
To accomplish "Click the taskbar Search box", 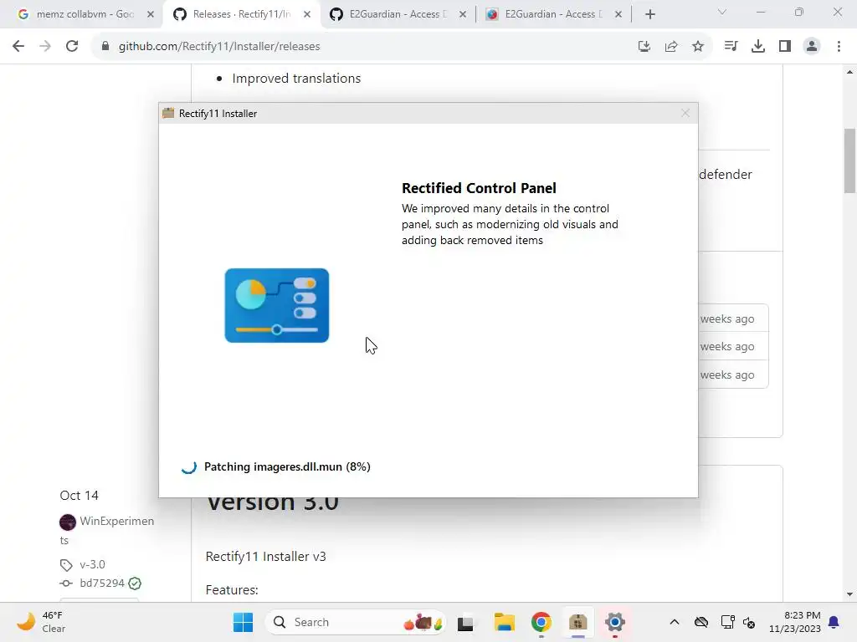I will click(x=356, y=622).
